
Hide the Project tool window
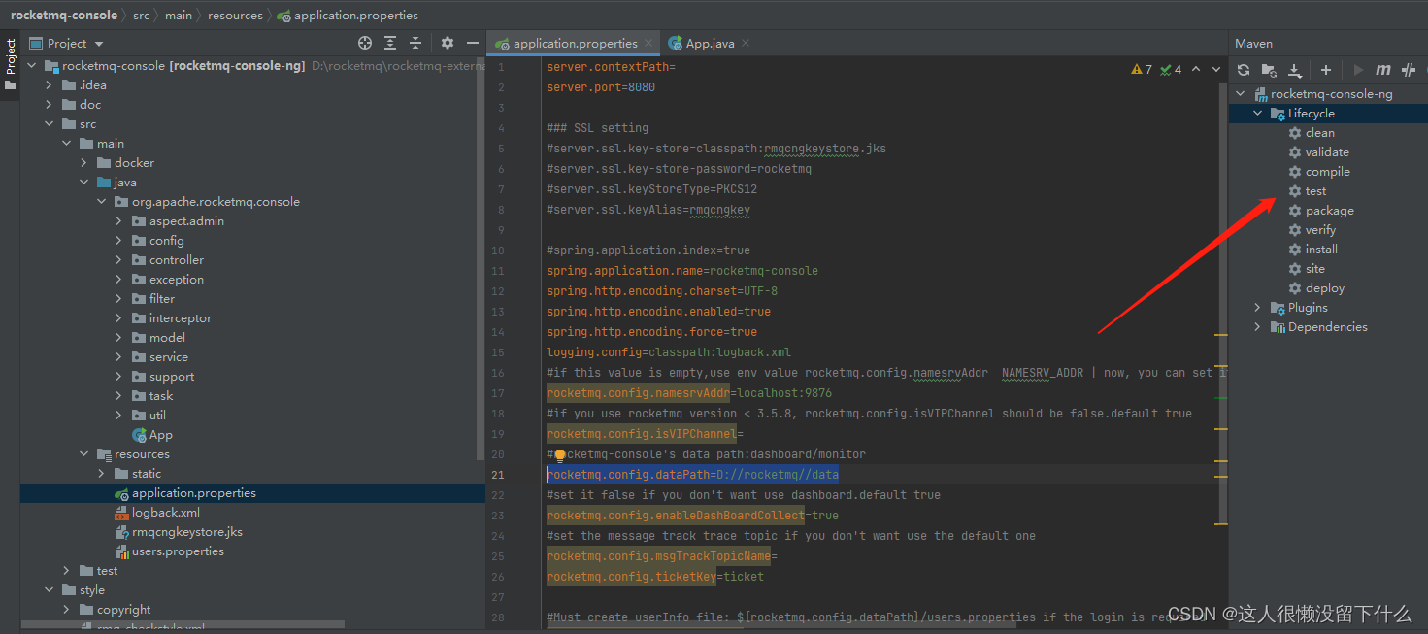point(473,43)
